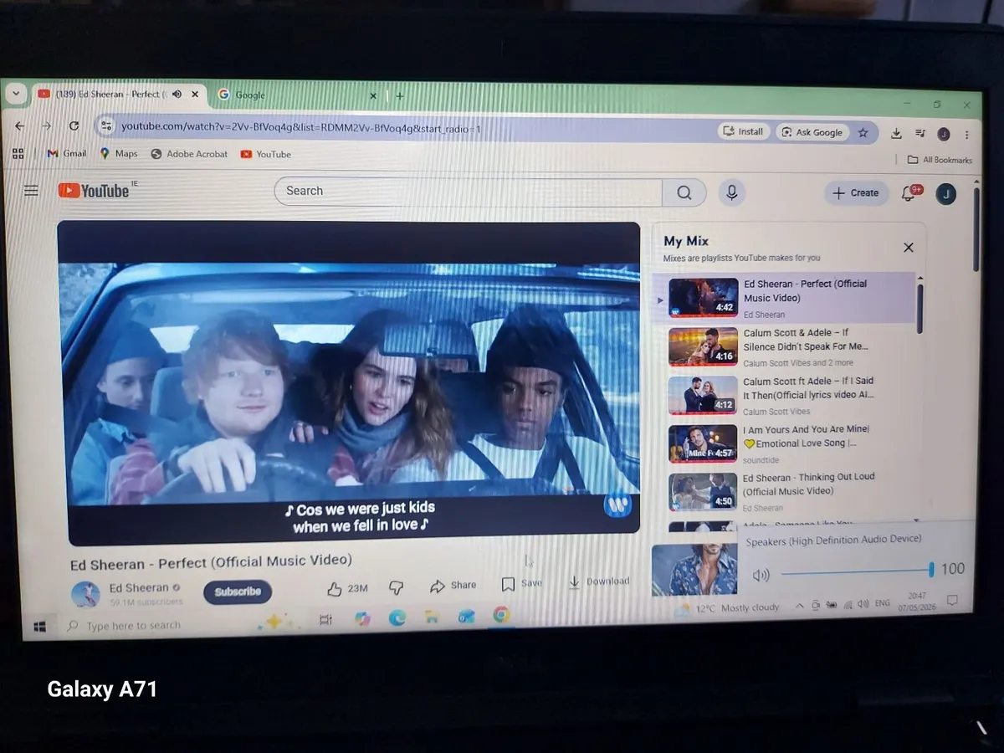1004x753 pixels.
Task: Mute speakers icon in volume flyout
Action: 761,575
